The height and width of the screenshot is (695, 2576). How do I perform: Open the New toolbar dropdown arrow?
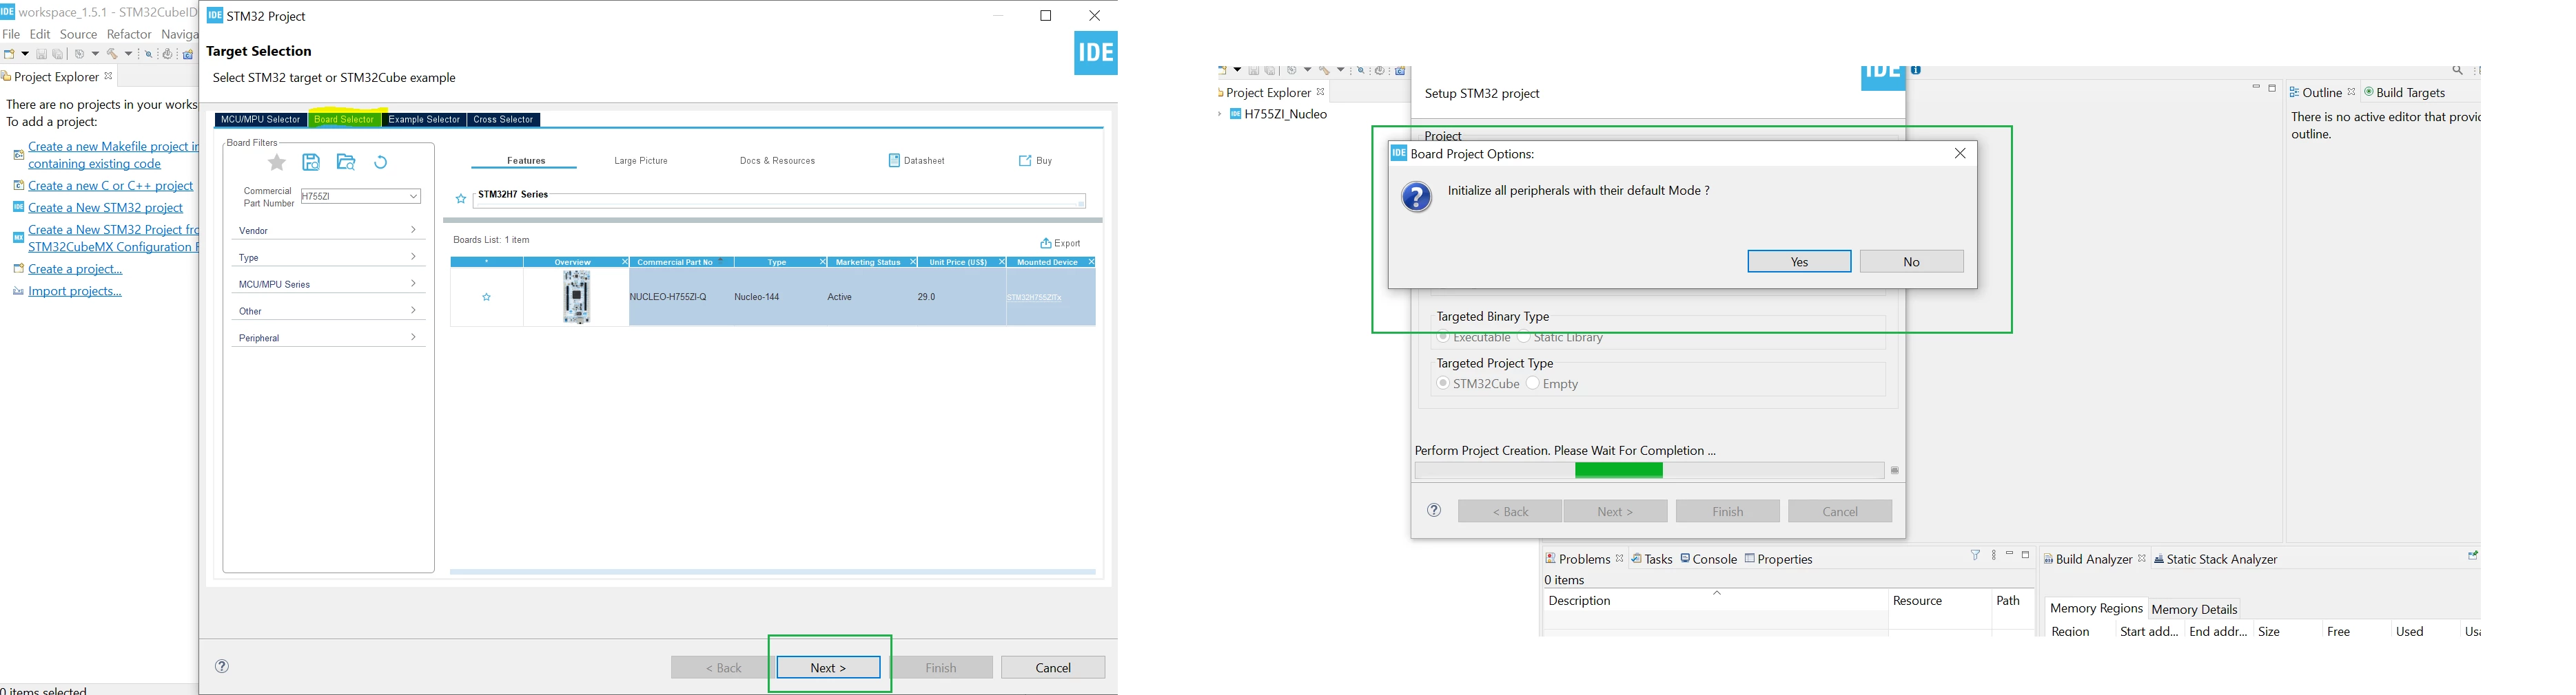click(x=24, y=55)
